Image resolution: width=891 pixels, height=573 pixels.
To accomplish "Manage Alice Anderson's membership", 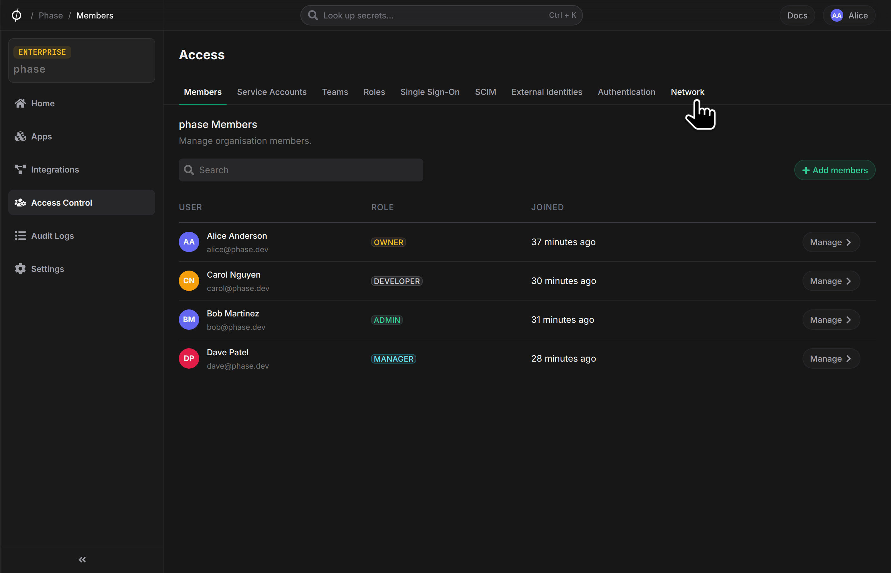I will coord(831,242).
